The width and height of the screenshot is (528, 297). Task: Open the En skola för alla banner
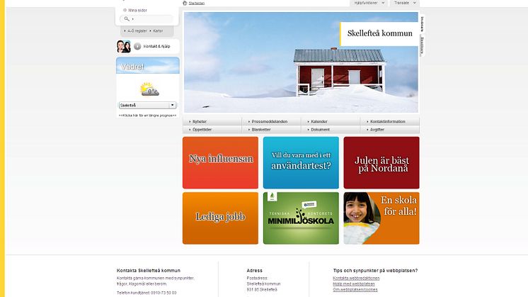click(x=381, y=218)
